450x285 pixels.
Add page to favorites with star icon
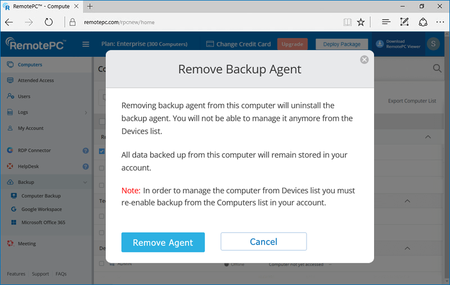click(361, 22)
